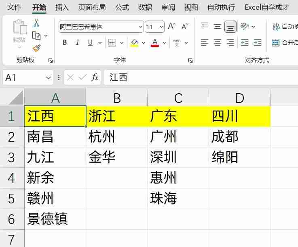Click the phonetic guide wén icon
298x247 pixels.
pos(177,43)
